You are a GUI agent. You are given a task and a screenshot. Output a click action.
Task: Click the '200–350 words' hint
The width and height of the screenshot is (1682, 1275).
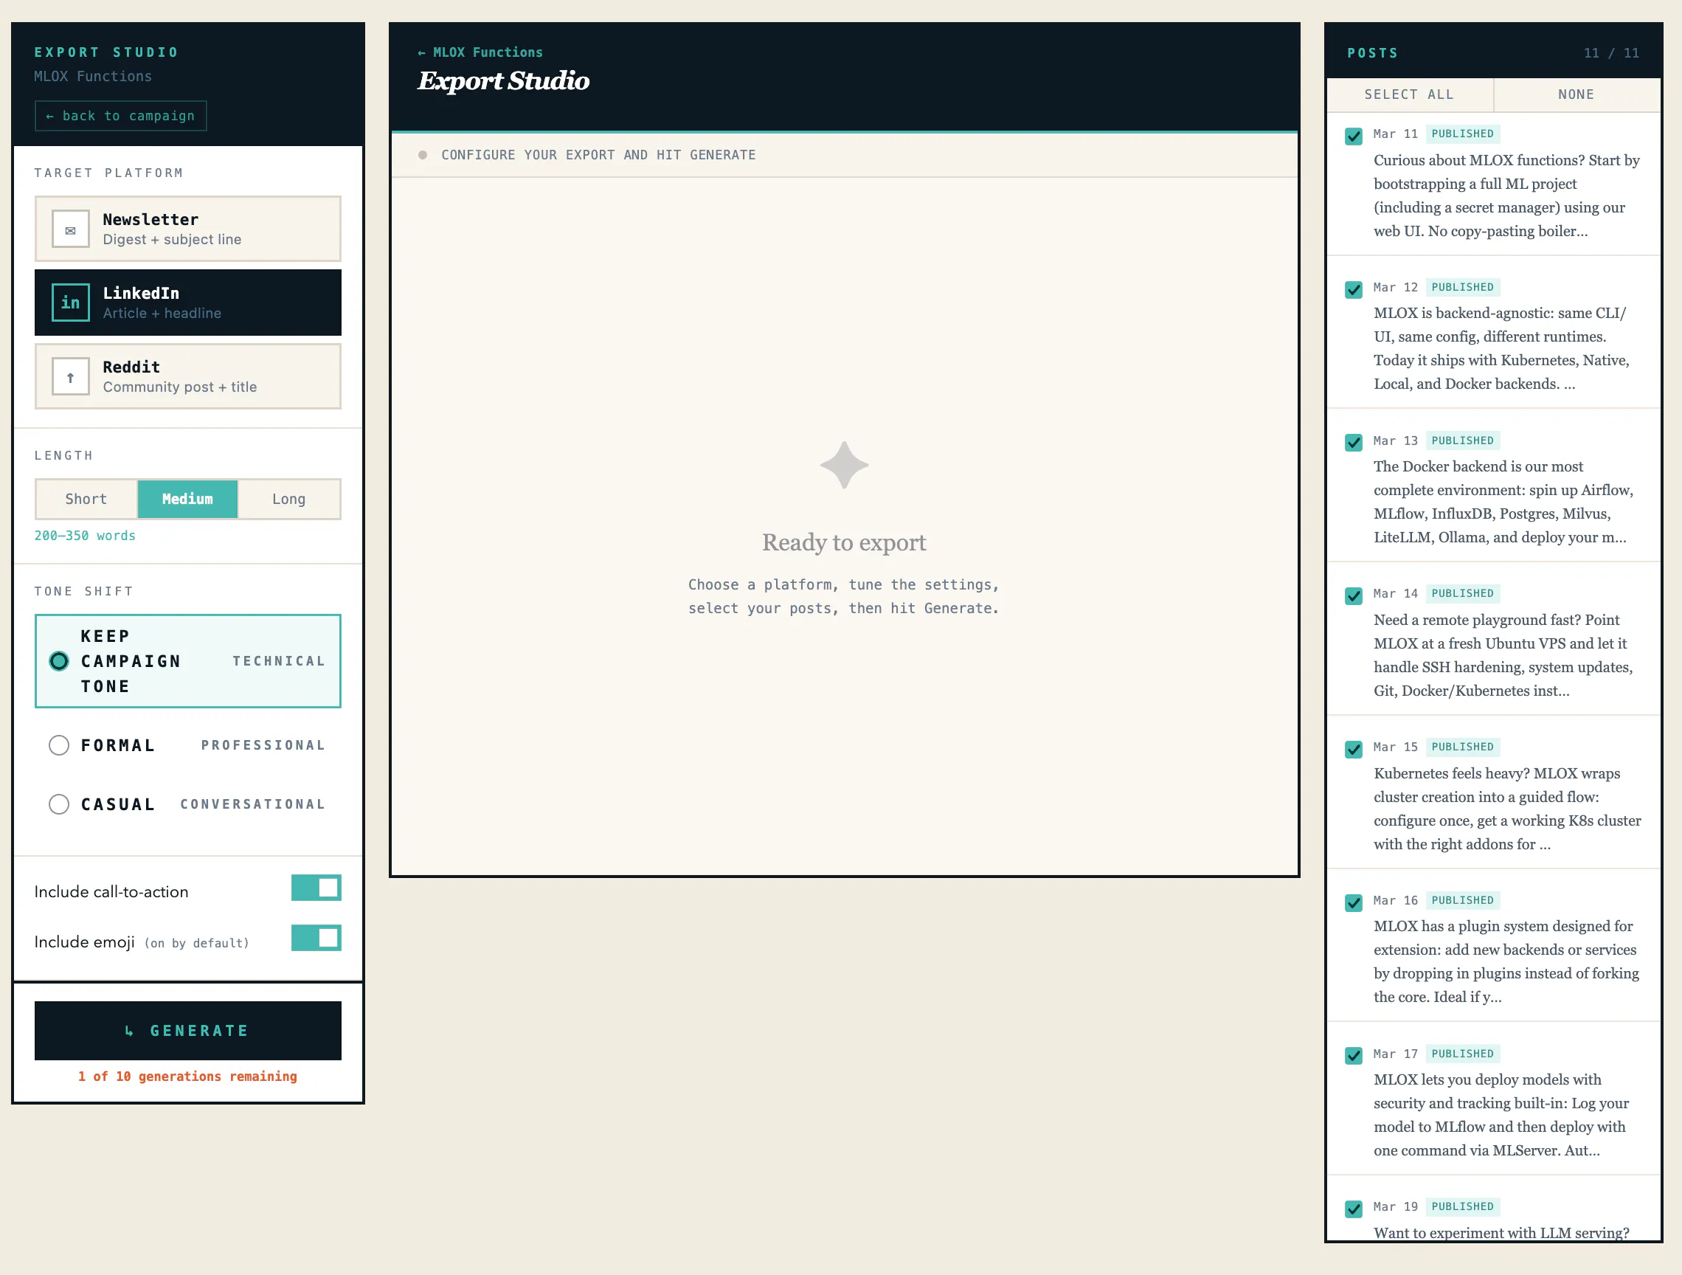(85, 536)
